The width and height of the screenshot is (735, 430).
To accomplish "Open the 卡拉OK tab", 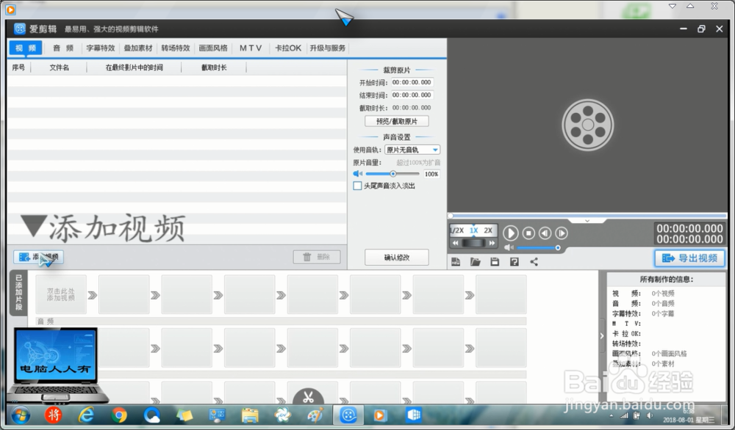I will pyautogui.click(x=288, y=48).
